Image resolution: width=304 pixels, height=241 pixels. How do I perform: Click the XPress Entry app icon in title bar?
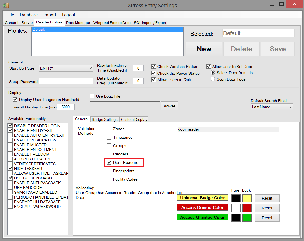coord(6,5)
